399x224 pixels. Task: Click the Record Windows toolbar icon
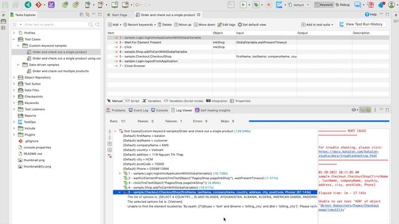point(125,4)
